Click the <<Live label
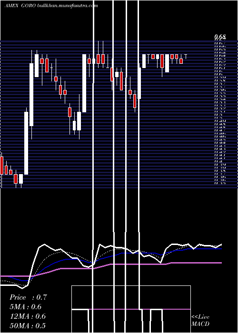The height and width of the screenshot is (333, 238). (200, 317)
